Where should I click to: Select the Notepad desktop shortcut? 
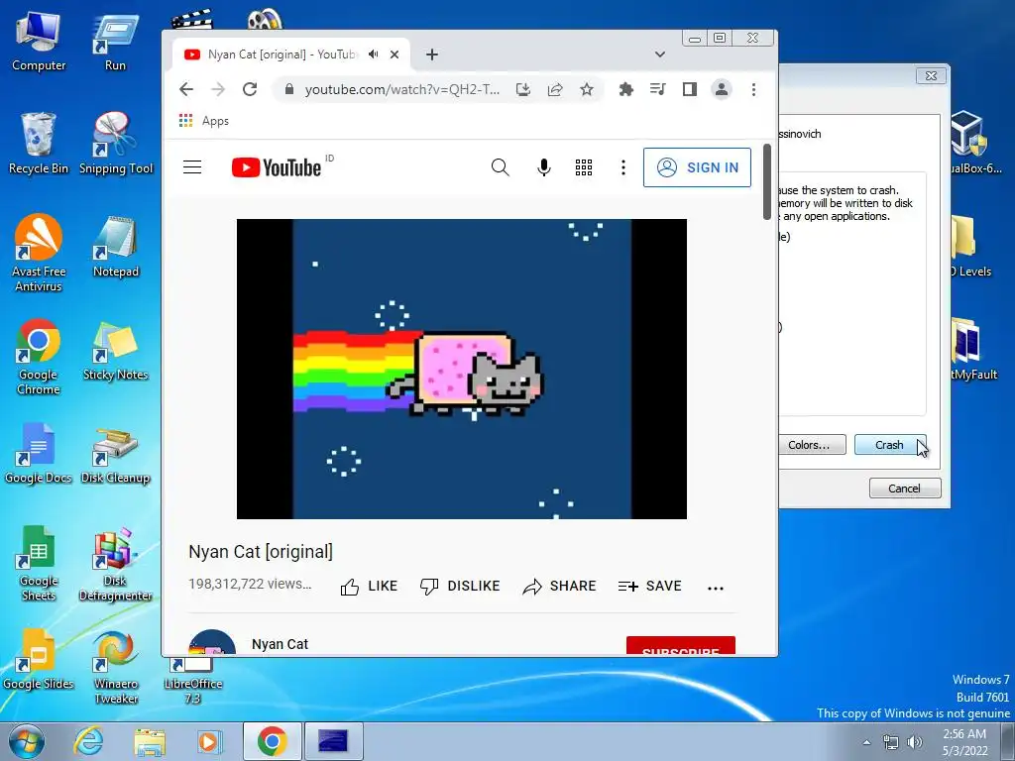(x=116, y=247)
